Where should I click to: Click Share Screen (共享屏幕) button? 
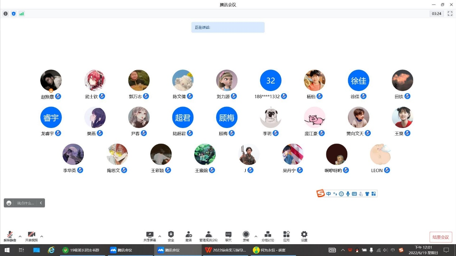[x=150, y=236]
